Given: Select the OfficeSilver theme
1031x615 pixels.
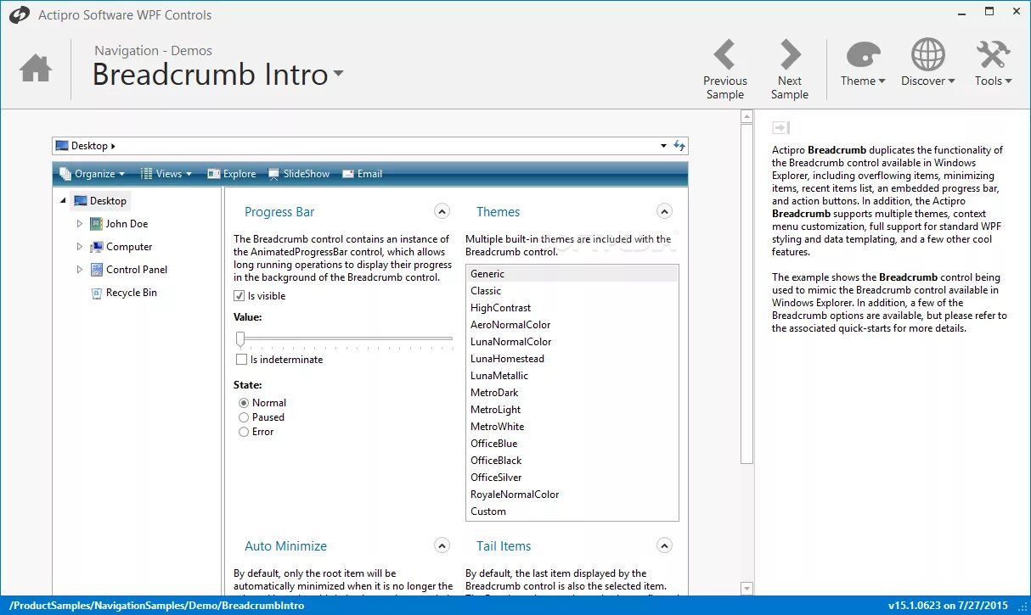Looking at the screenshot, I should click(x=572, y=478).
